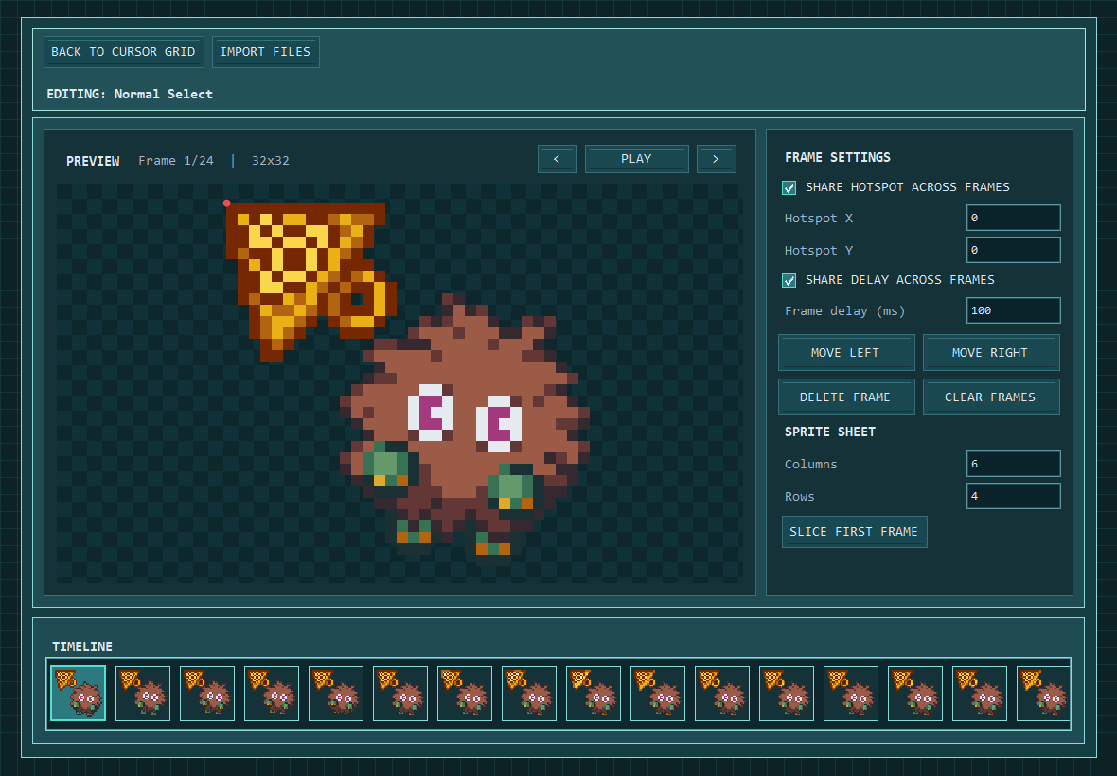Click the Move Left button

[x=846, y=352]
